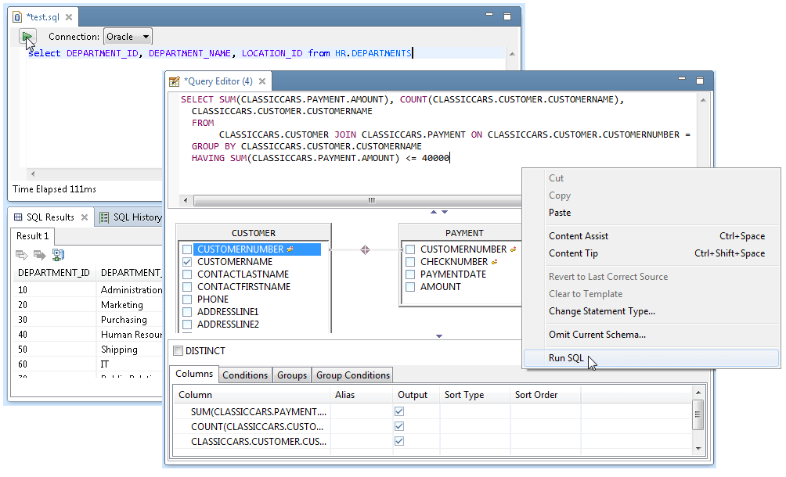Click Run SQL in the context menu
786x477 pixels.
click(651, 358)
